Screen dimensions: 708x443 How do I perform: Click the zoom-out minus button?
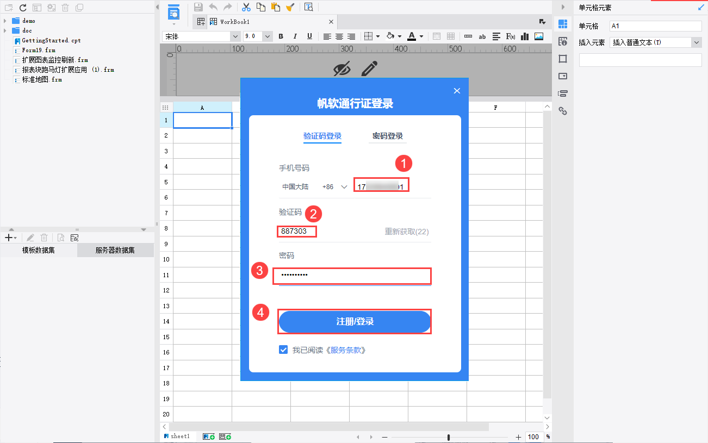(x=384, y=437)
